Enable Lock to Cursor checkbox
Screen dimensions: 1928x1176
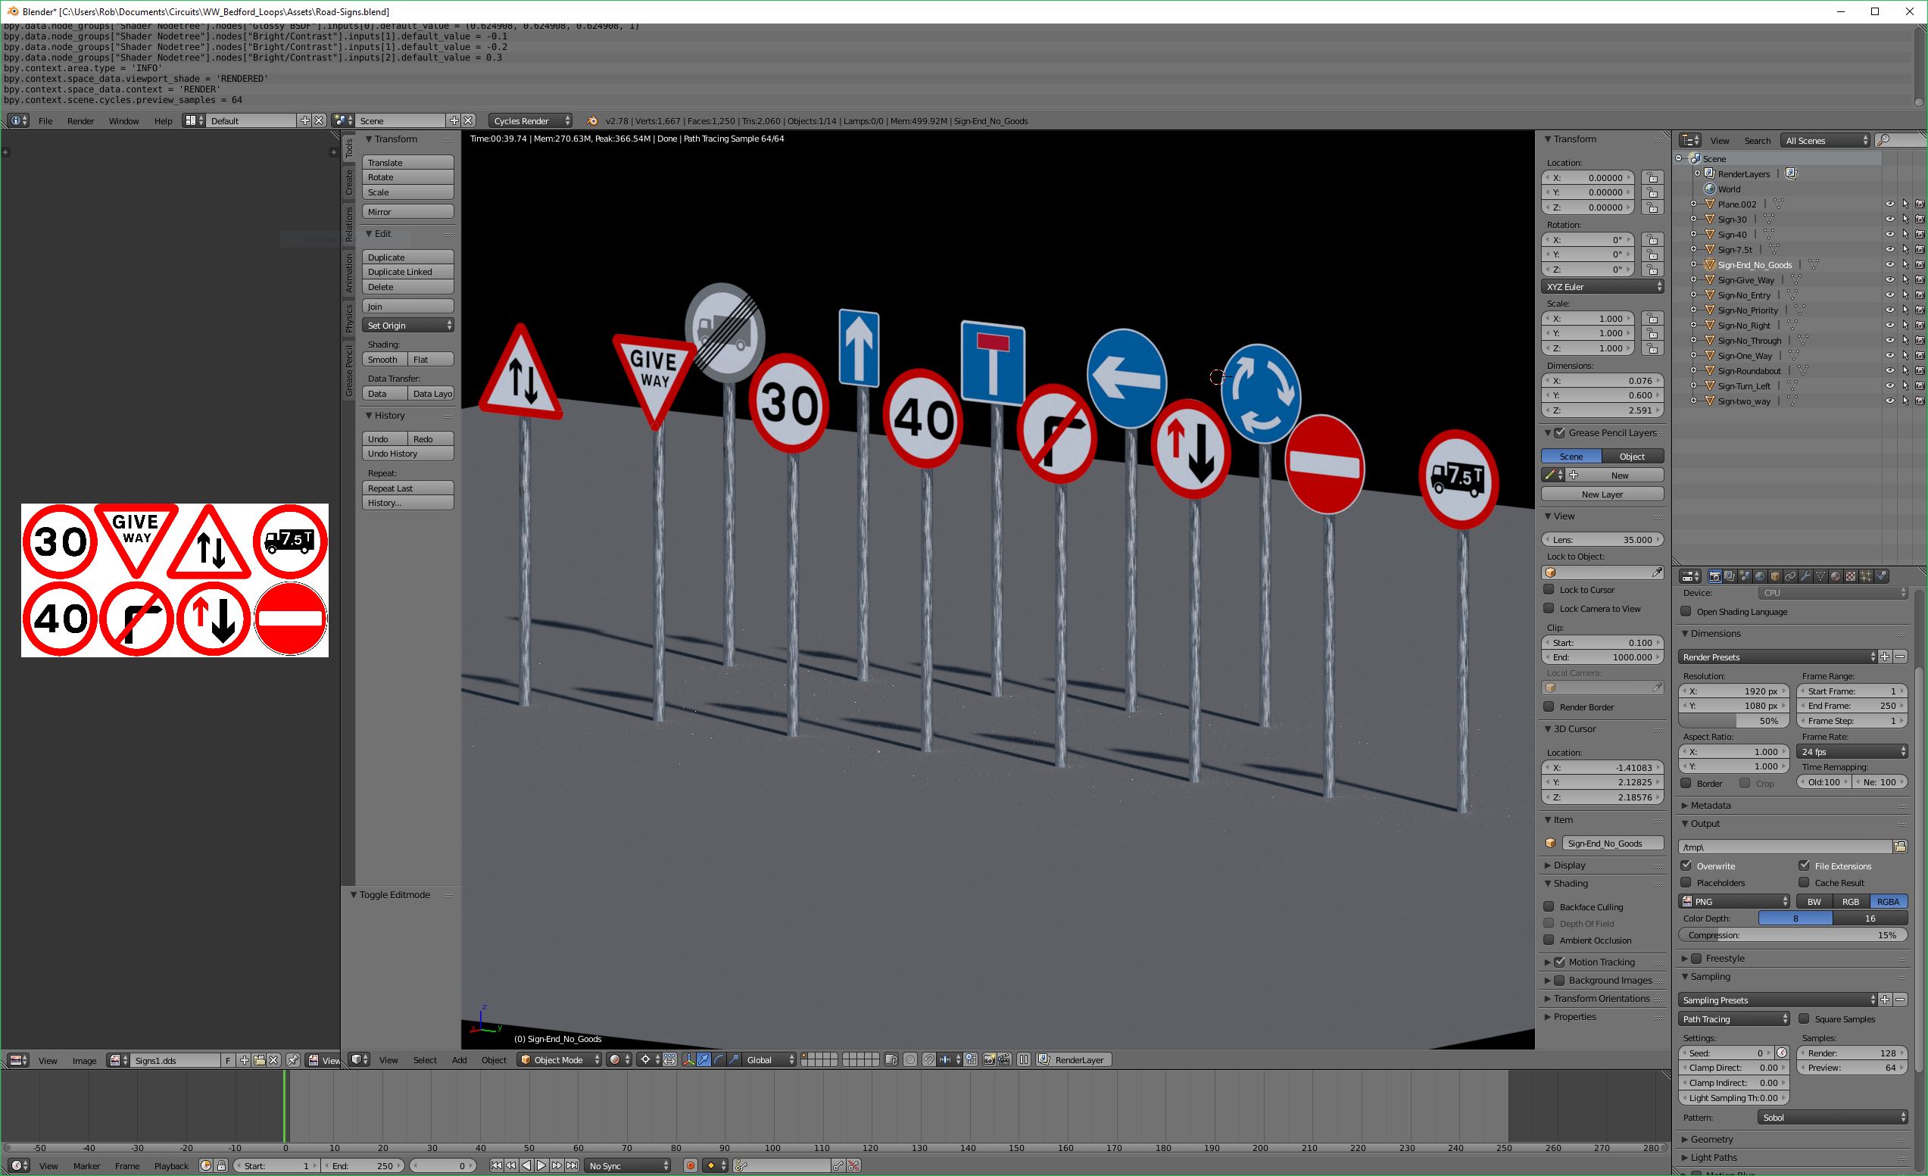[1549, 589]
